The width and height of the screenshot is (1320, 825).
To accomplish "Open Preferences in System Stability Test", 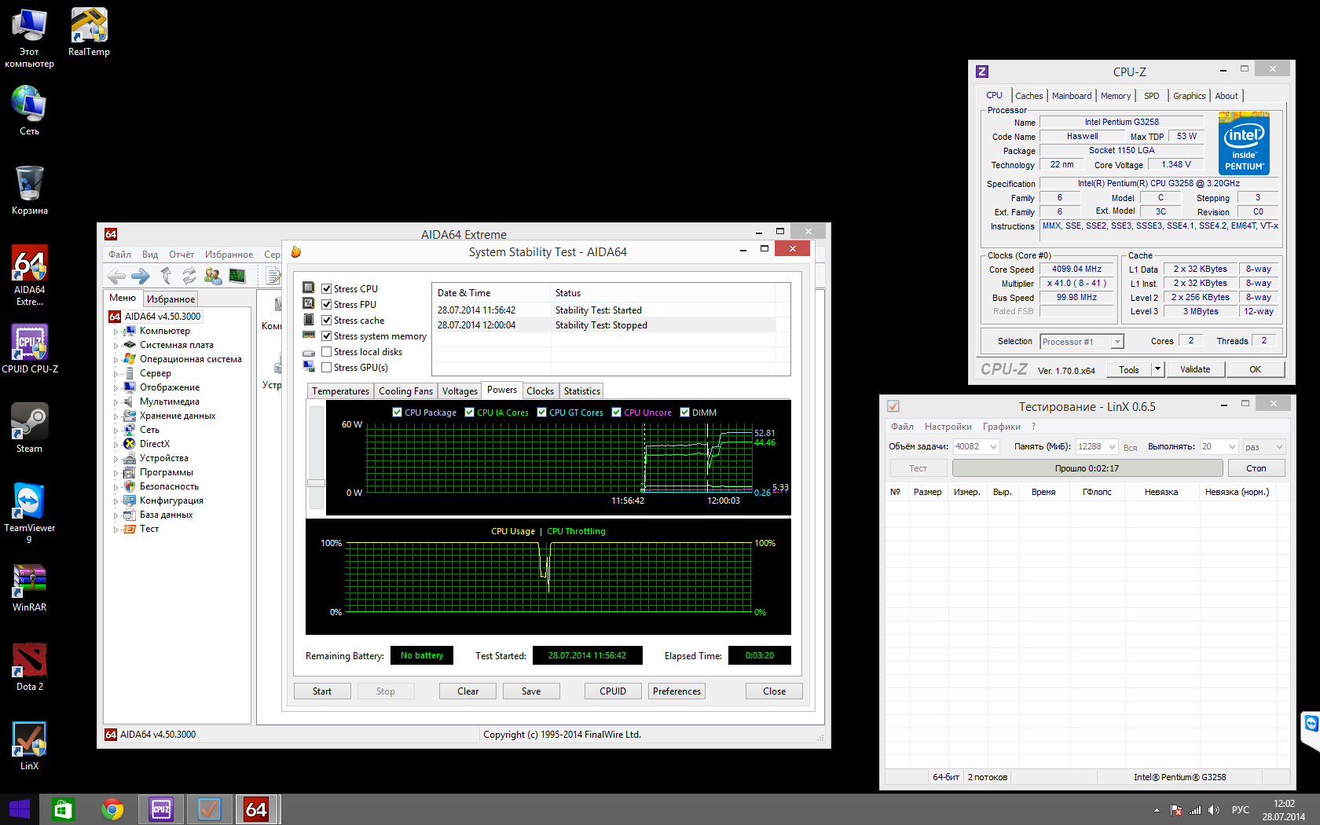I will point(676,691).
